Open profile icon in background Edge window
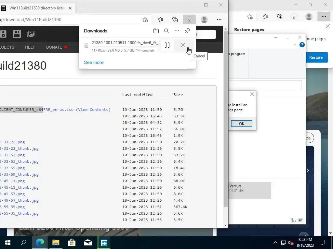This screenshot has width=333, height=249. (309, 17)
